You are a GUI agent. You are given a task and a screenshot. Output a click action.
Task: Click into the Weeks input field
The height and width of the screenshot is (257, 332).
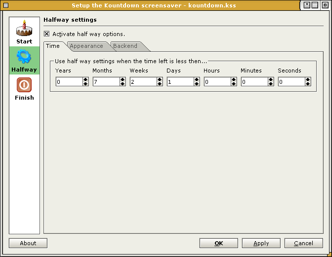click(143, 82)
